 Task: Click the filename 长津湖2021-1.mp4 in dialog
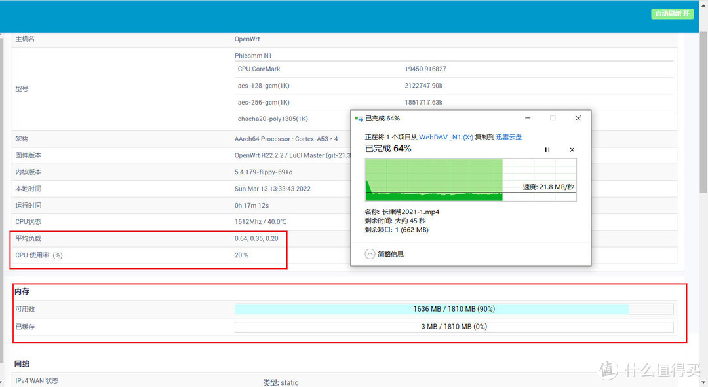[x=410, y=212]
